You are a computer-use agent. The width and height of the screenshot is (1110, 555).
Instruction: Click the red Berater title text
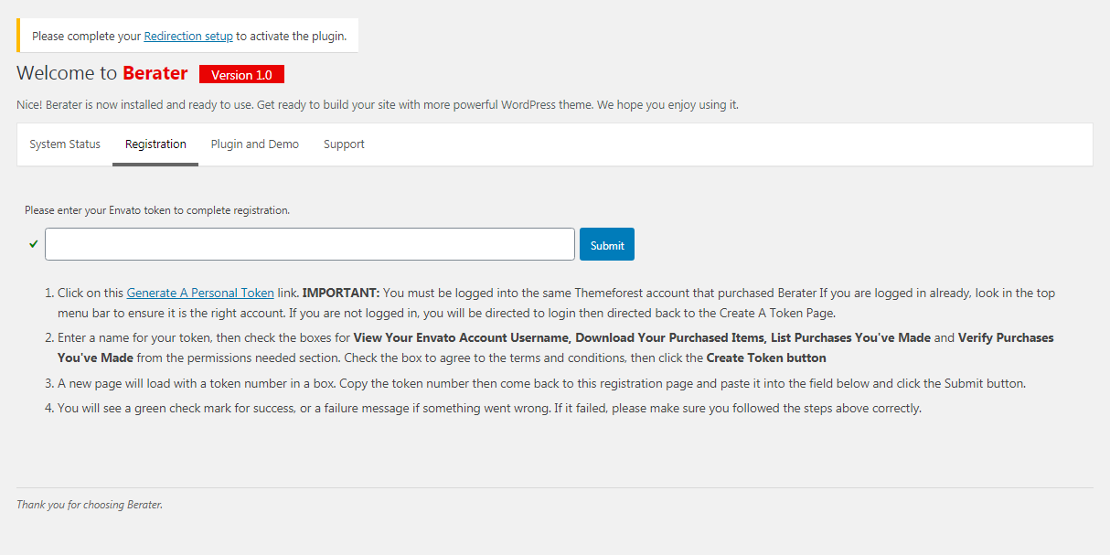(155, 74)
